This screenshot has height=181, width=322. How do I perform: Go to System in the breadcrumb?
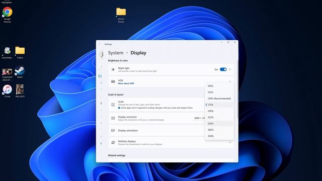[116, 53]
